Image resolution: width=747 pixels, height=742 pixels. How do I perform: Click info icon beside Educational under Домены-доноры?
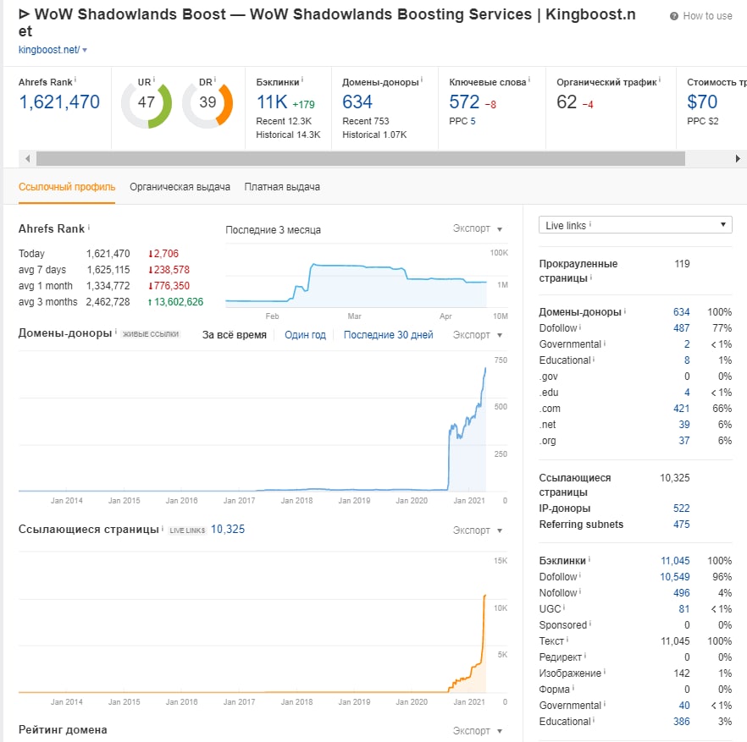[594, 359]
